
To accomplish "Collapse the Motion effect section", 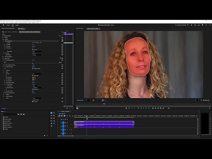I will [2, 38].
